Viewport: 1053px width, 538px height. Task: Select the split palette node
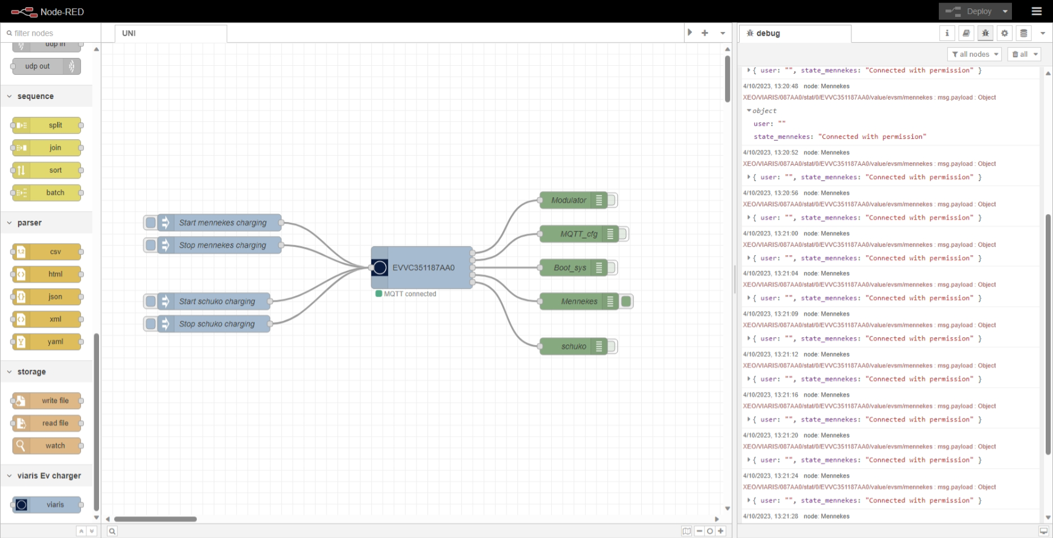(46, 125)
